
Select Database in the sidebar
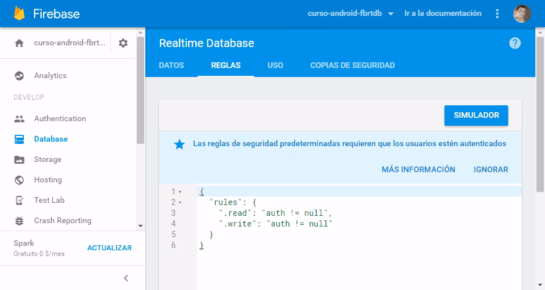(51, 139)
